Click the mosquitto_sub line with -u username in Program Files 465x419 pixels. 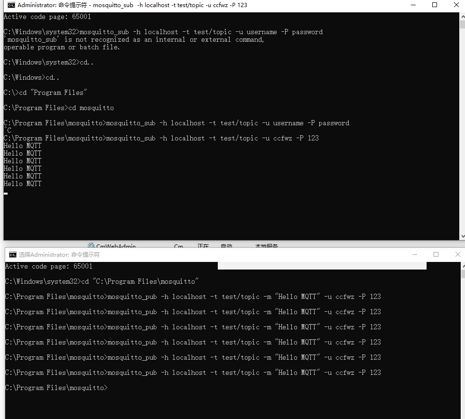click(x=177, y=123)
